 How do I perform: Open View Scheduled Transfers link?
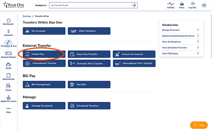point(174,47)
